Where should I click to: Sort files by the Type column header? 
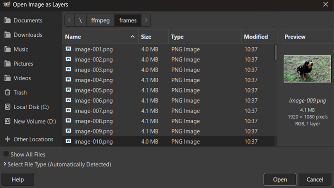click(x=205, y=37)
